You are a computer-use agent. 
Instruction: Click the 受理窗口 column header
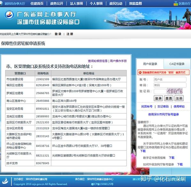pos(20,73)
